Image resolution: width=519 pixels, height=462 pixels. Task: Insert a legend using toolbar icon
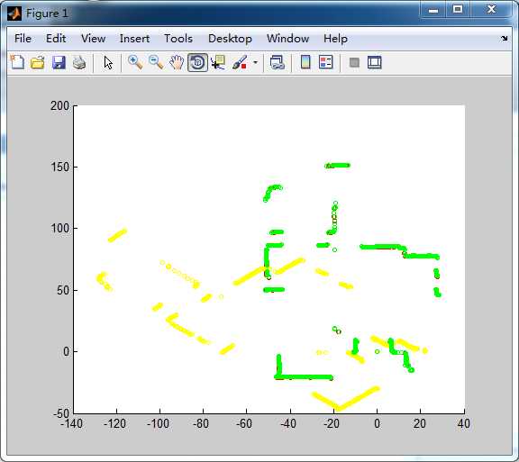pos(325,62)
